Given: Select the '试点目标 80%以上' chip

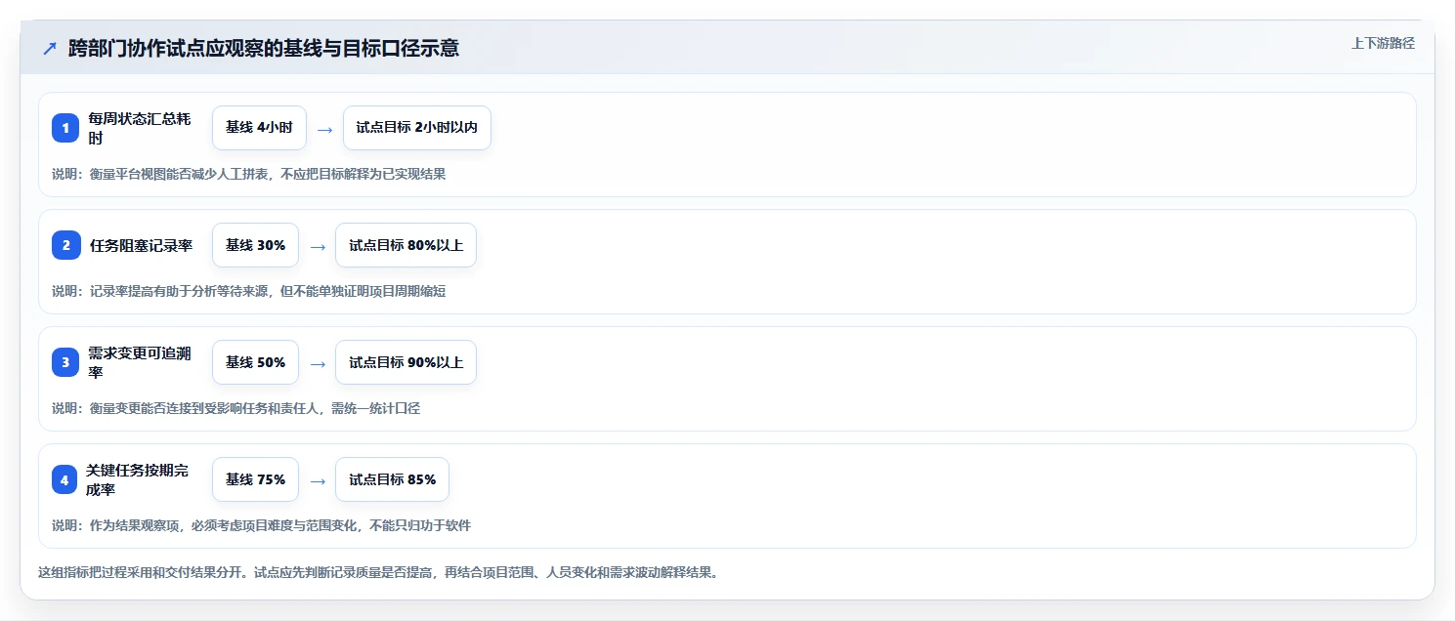Looking at the screenshot, I should click(406, 245).
